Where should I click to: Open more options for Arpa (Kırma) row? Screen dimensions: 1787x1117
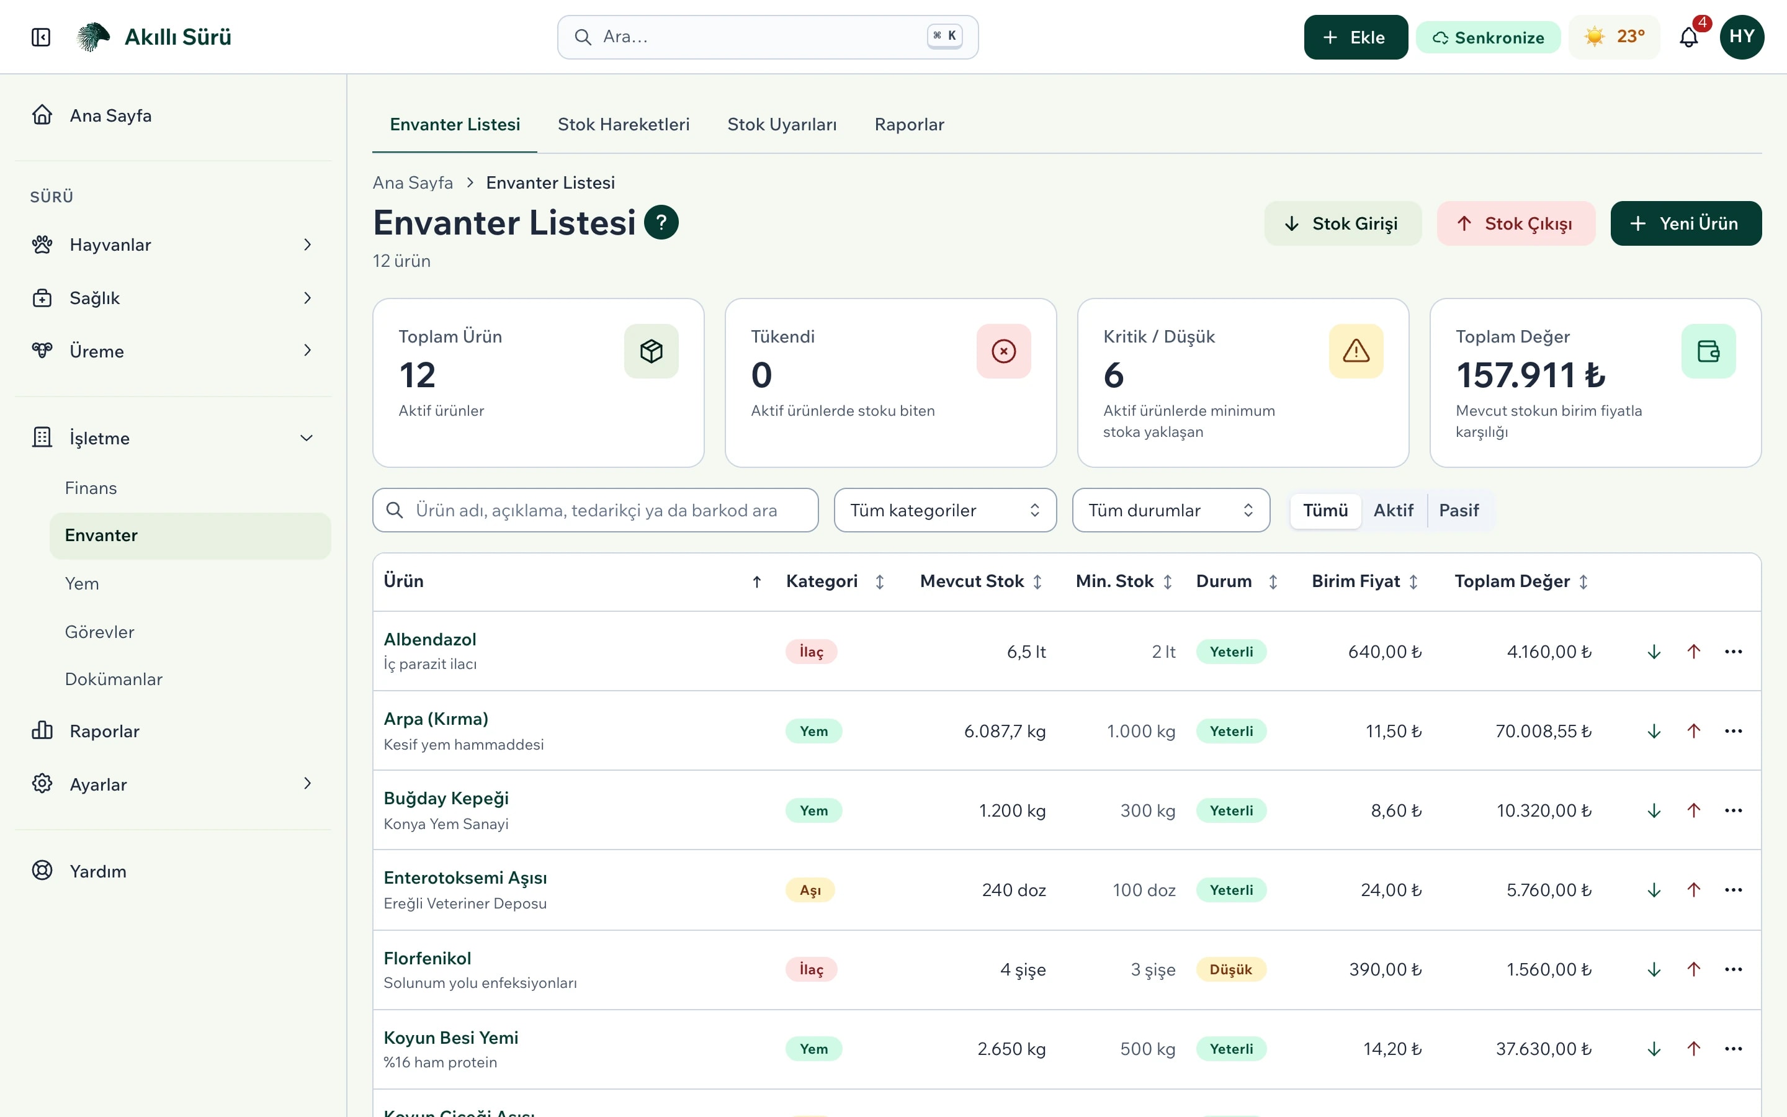pyautogui.click(x=1733, y=732)
